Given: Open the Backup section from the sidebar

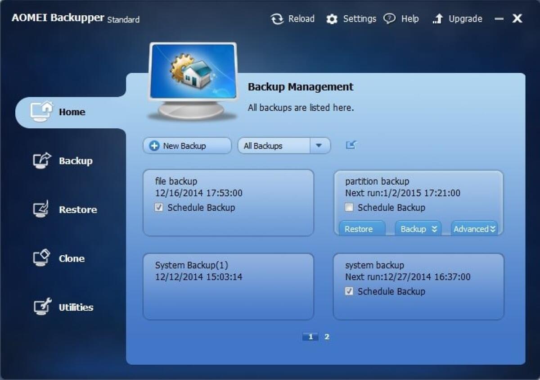Looking at the screenshot, I should point(76,161).
